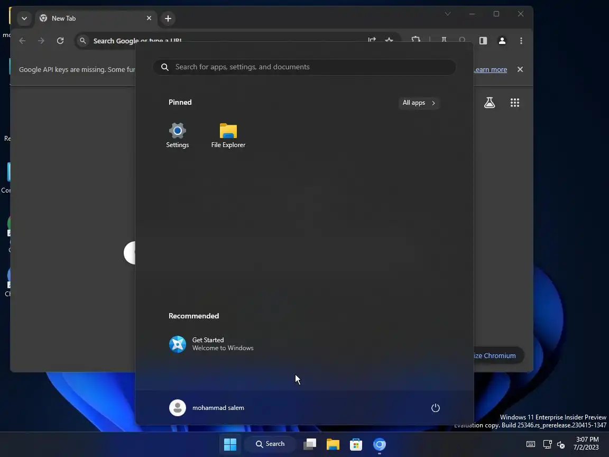609x457 pixels.
Task: Open the Get Started recommended item
Action: click(x=211, y=344)
